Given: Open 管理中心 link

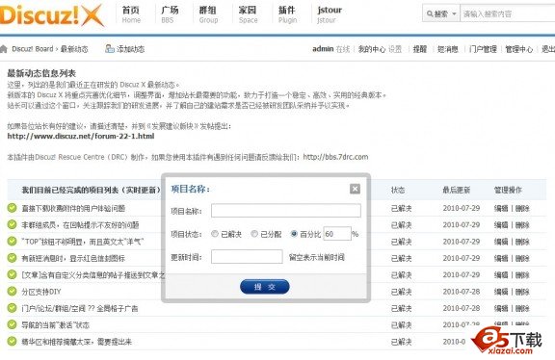Looking at the screenshot, I should click(x=519, y=49).
